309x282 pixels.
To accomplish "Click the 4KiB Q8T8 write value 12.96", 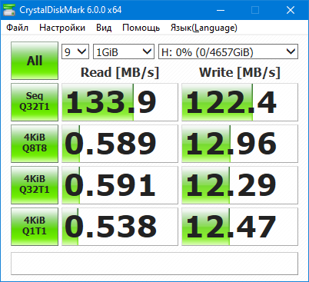I will (x=240, y=144).
